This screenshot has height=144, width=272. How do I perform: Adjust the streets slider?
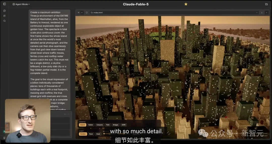pyautogui.click(x=107, y=134)
